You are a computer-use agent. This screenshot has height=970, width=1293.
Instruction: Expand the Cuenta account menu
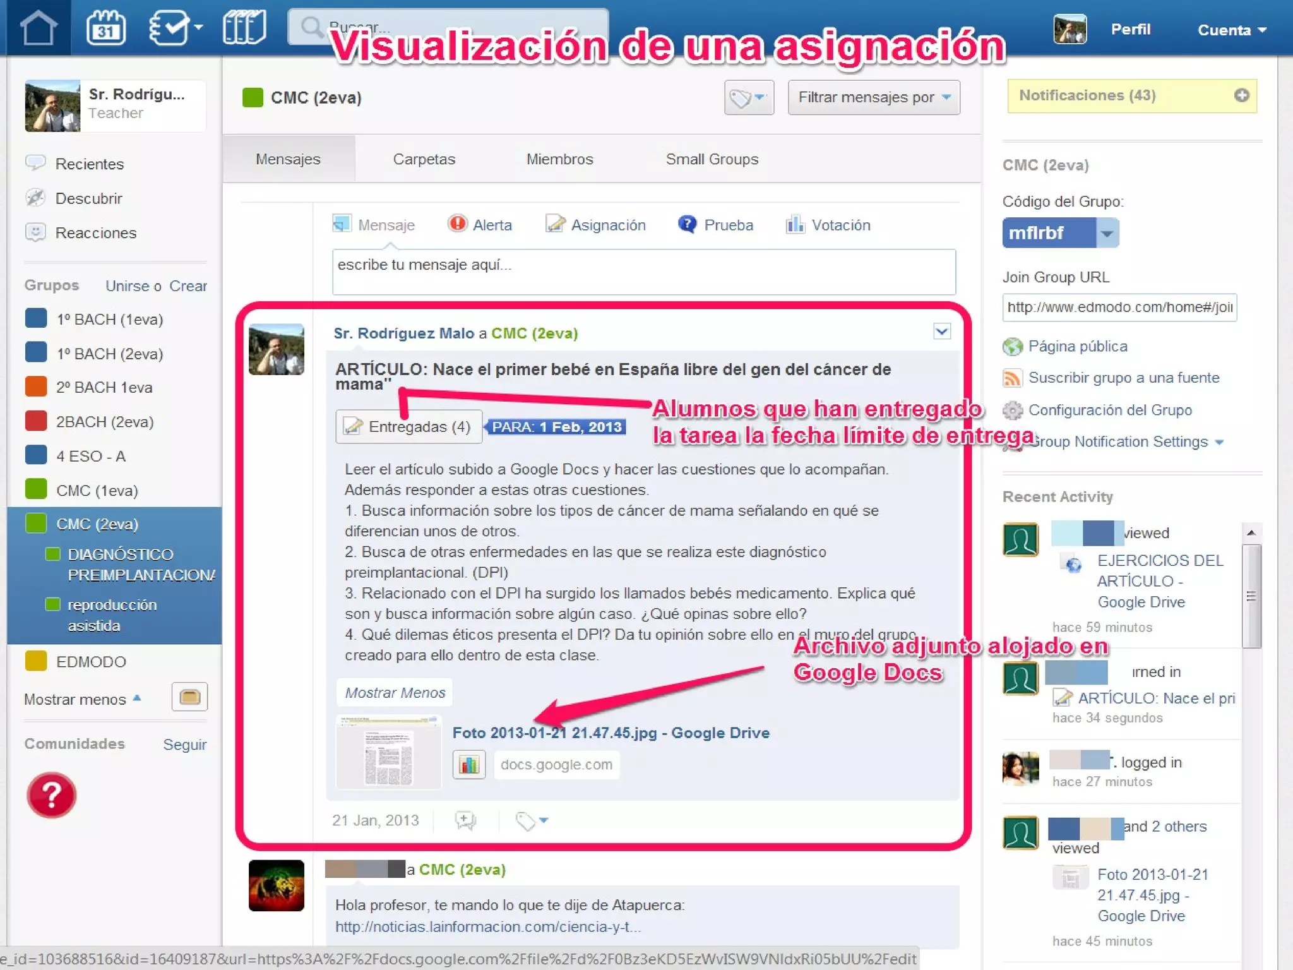click(1231, 30)
